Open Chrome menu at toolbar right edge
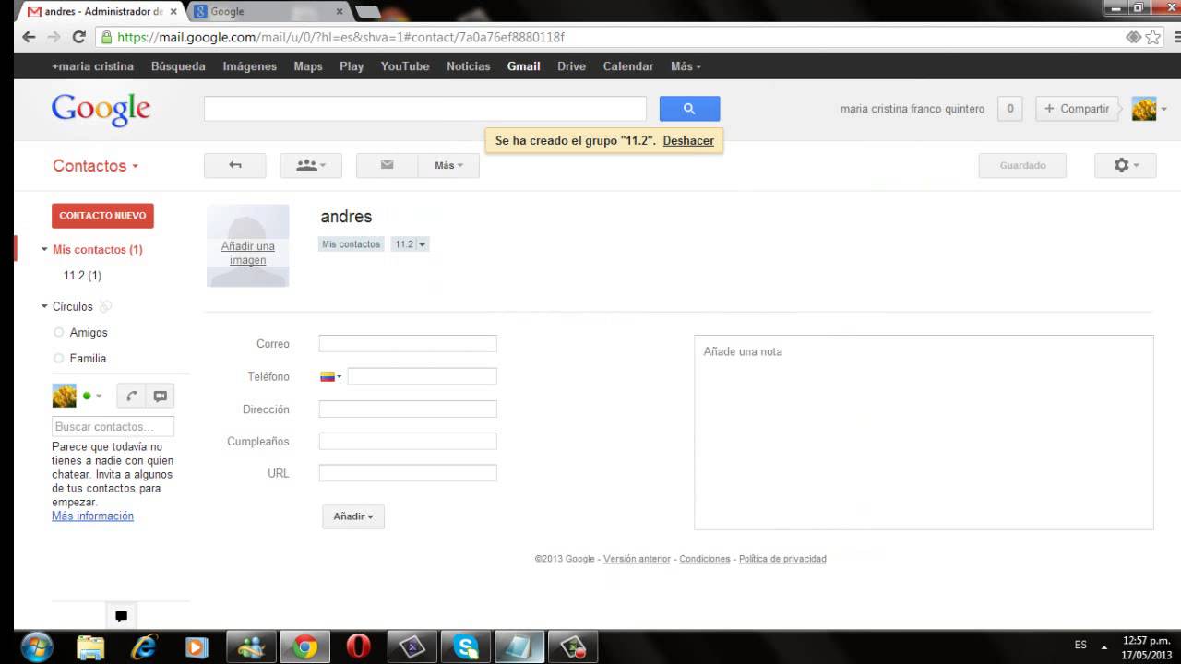The height and width of the screenshot is (664, 1181). point(1177,38)
